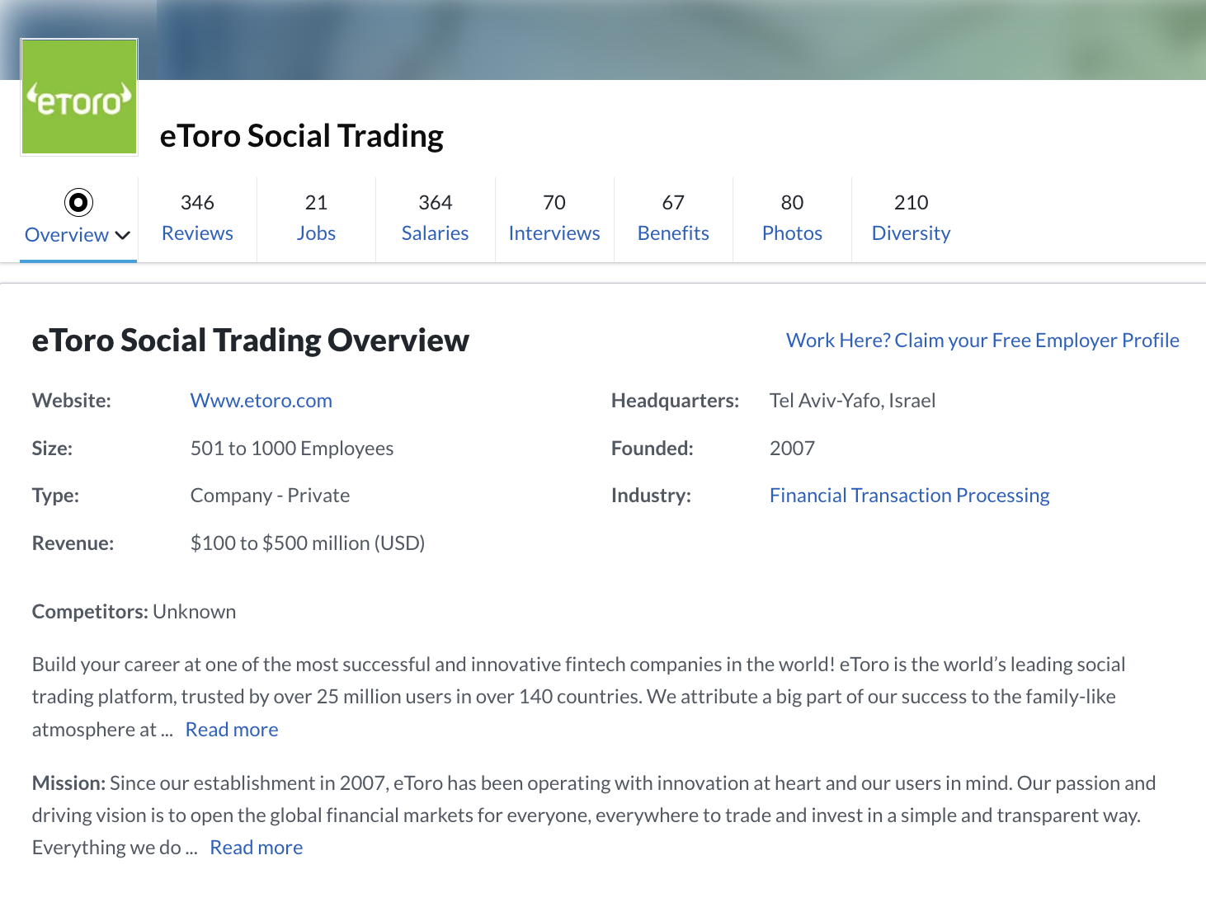Image resolution: width=1206 pixels, height=907 pixels.
Task: Click the Tel Aviv-Yafo, Israel headquarters value
Action: tap(852, 401)
